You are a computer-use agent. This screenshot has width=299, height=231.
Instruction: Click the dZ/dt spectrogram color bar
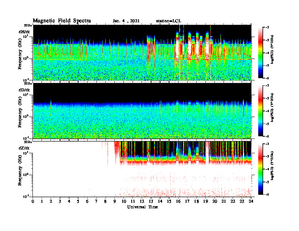point(260,169)
